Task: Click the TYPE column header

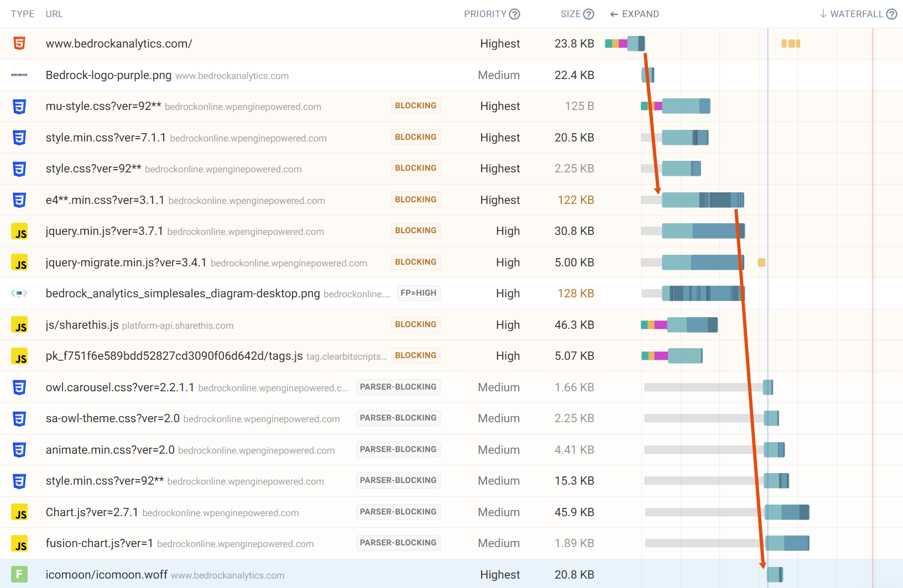Action: pos(23,14)
